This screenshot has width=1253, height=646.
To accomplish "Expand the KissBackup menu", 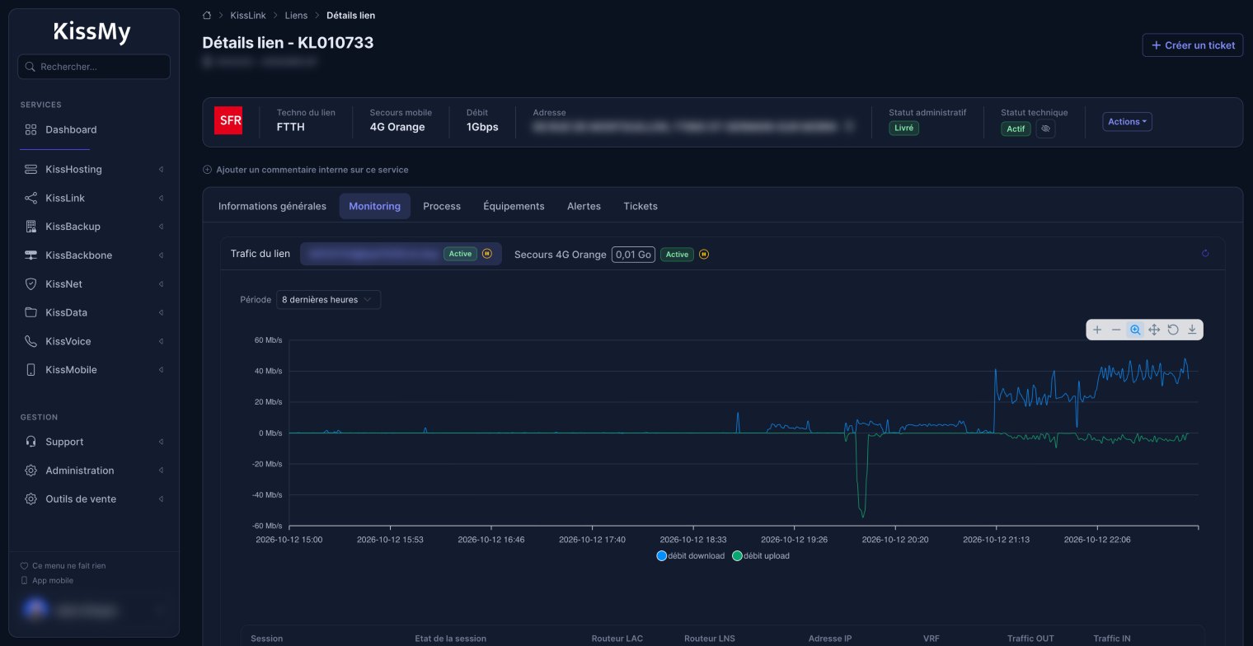I will [94, 227].
